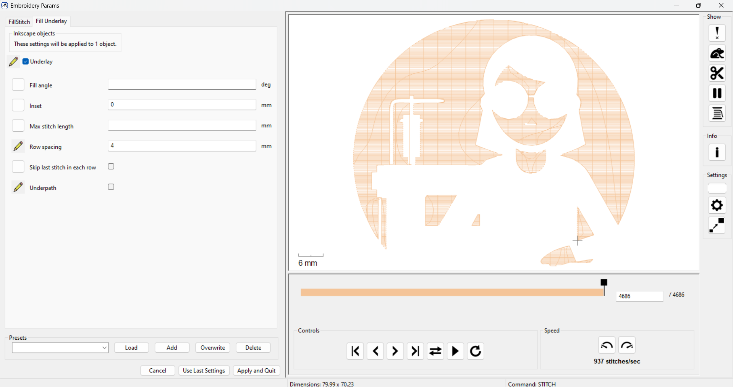This screenshot has height=387, width=733.
Task: Speed up the simulation speed
Action: pos(627,345)
